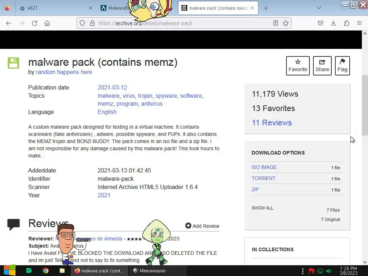Click the Flag button
368x276 pixels.
(x=342, y=66)
